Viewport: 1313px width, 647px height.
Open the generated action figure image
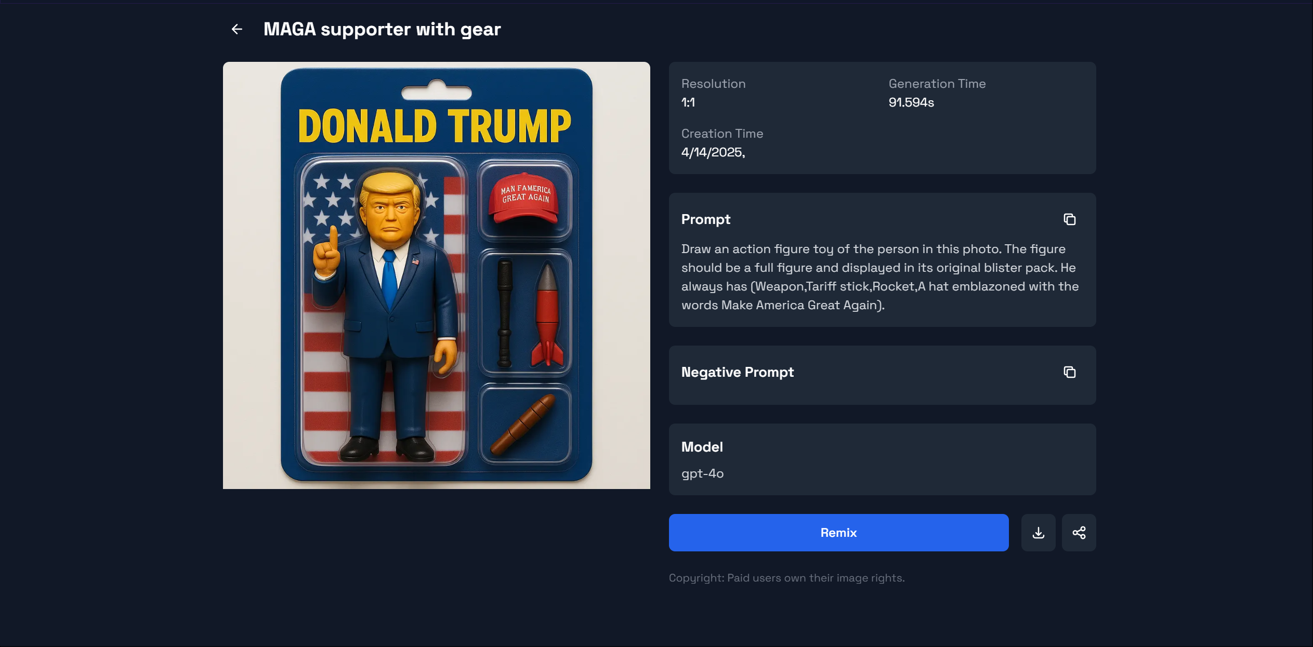436,275
